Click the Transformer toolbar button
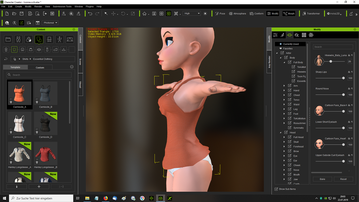This screenshot has width=359, height=202. (x=311, y=13)
